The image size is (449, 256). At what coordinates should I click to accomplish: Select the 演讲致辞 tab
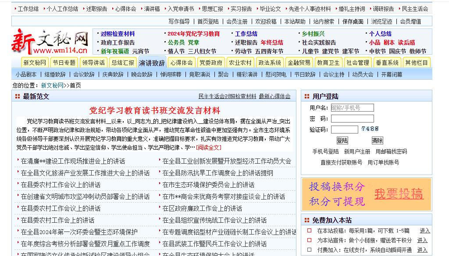pos(152,63)
